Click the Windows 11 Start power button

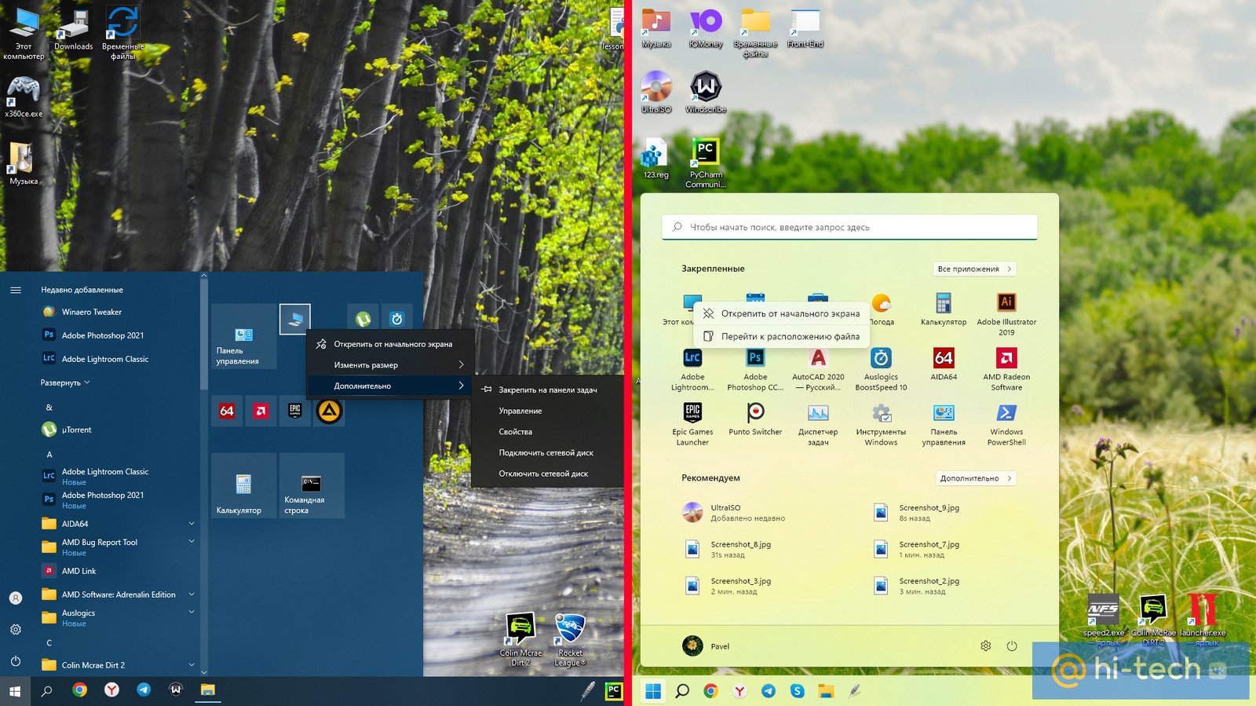[x=1012, y=646]
